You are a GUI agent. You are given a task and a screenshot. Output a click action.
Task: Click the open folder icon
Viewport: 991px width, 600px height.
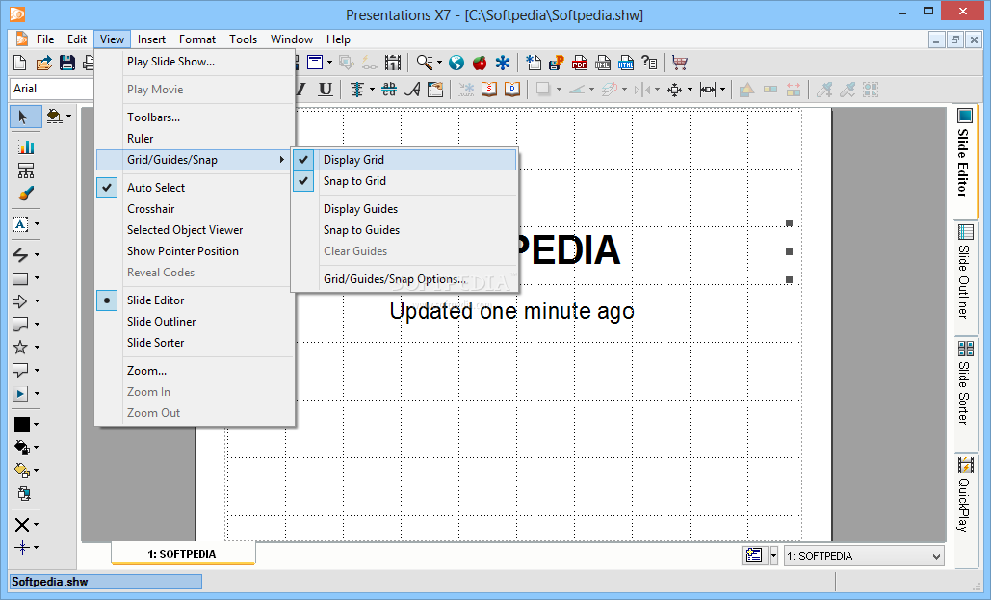point(43,63)
